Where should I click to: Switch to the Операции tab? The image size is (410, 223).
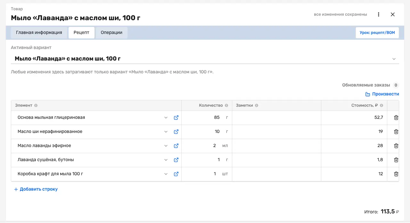(111, 33)
